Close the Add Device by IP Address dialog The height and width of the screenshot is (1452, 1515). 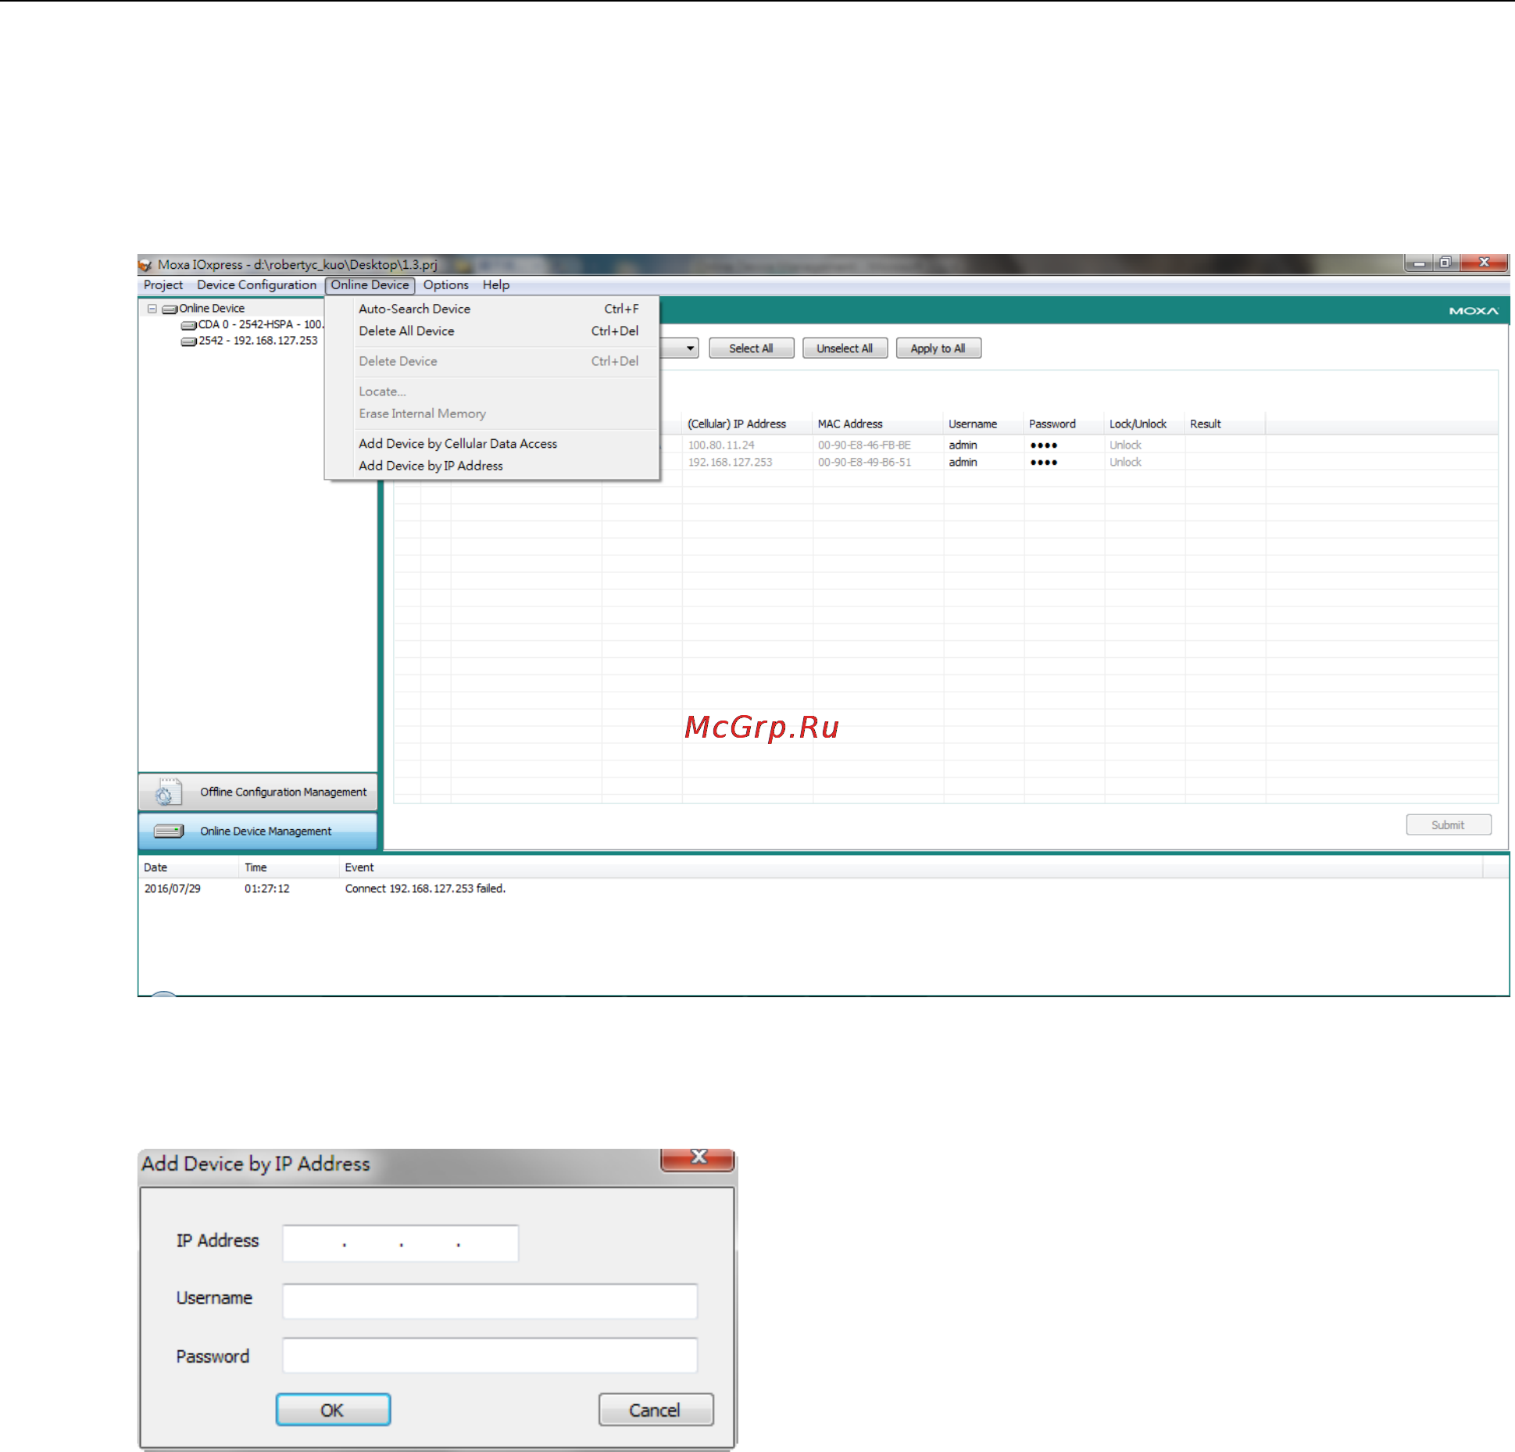[698, 1159]
